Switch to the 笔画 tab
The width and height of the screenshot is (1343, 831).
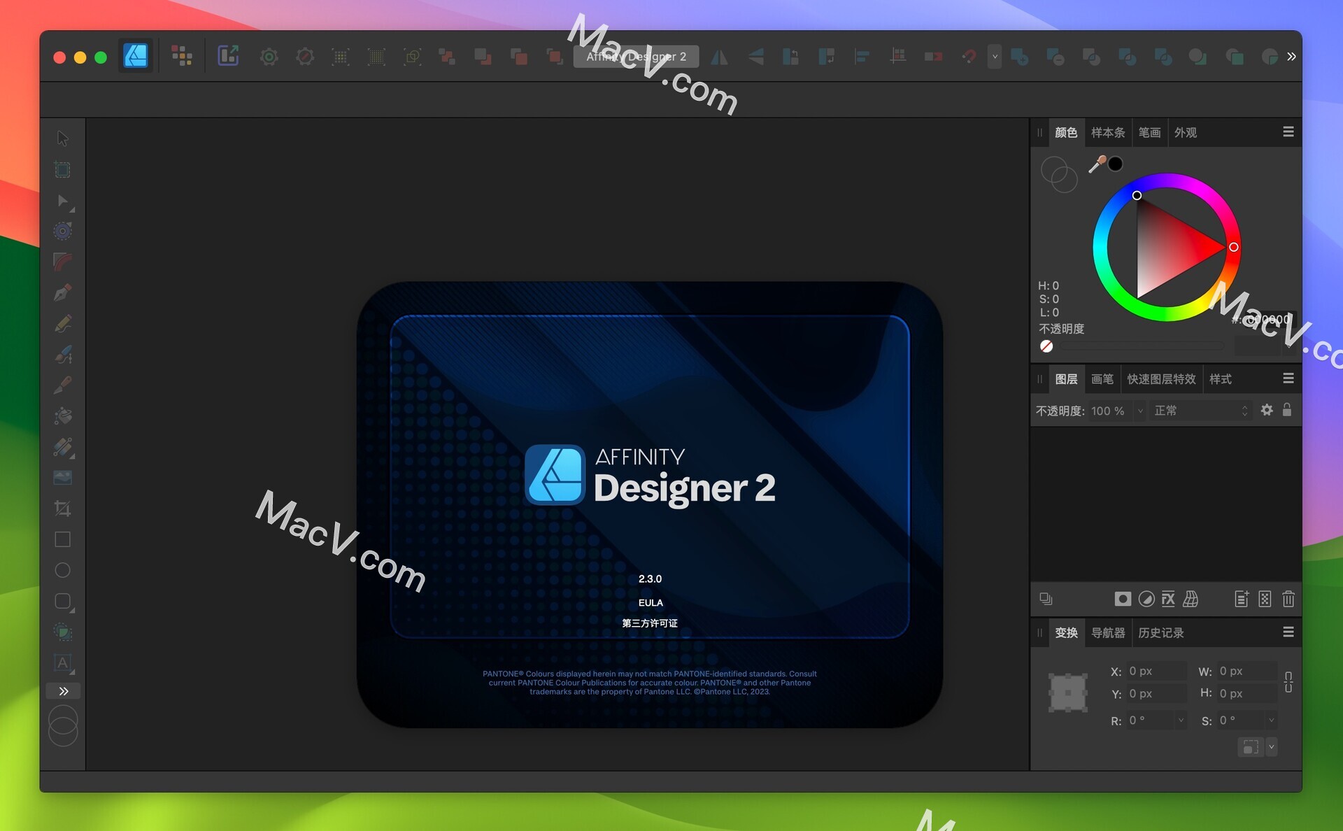point(1149,133)
